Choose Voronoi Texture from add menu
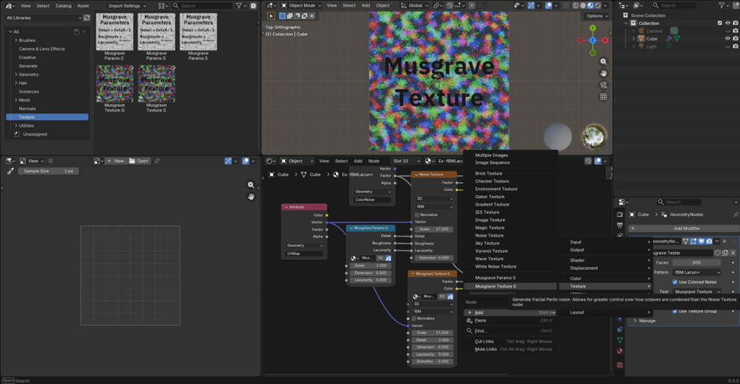Screen dimensions: 740x384 pyautogui.click(x=491, y=251)
